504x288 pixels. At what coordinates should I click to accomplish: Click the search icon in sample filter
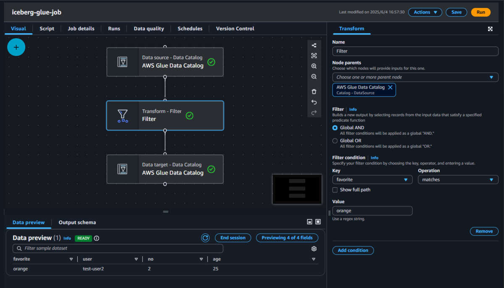pos(19,249)
